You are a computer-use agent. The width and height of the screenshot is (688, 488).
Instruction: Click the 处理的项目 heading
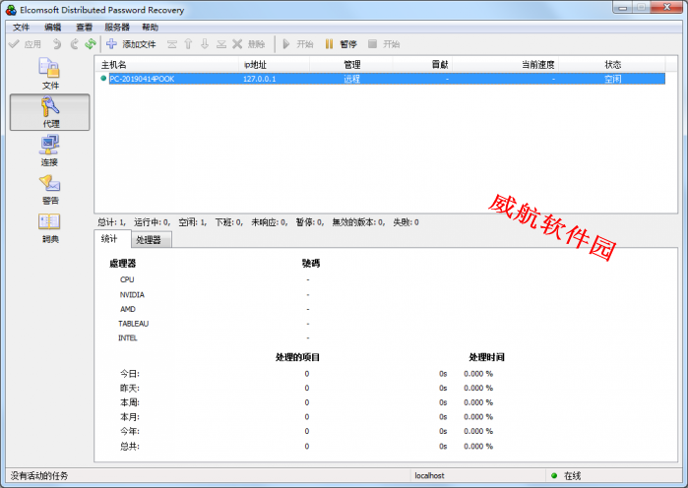point(297,357)
